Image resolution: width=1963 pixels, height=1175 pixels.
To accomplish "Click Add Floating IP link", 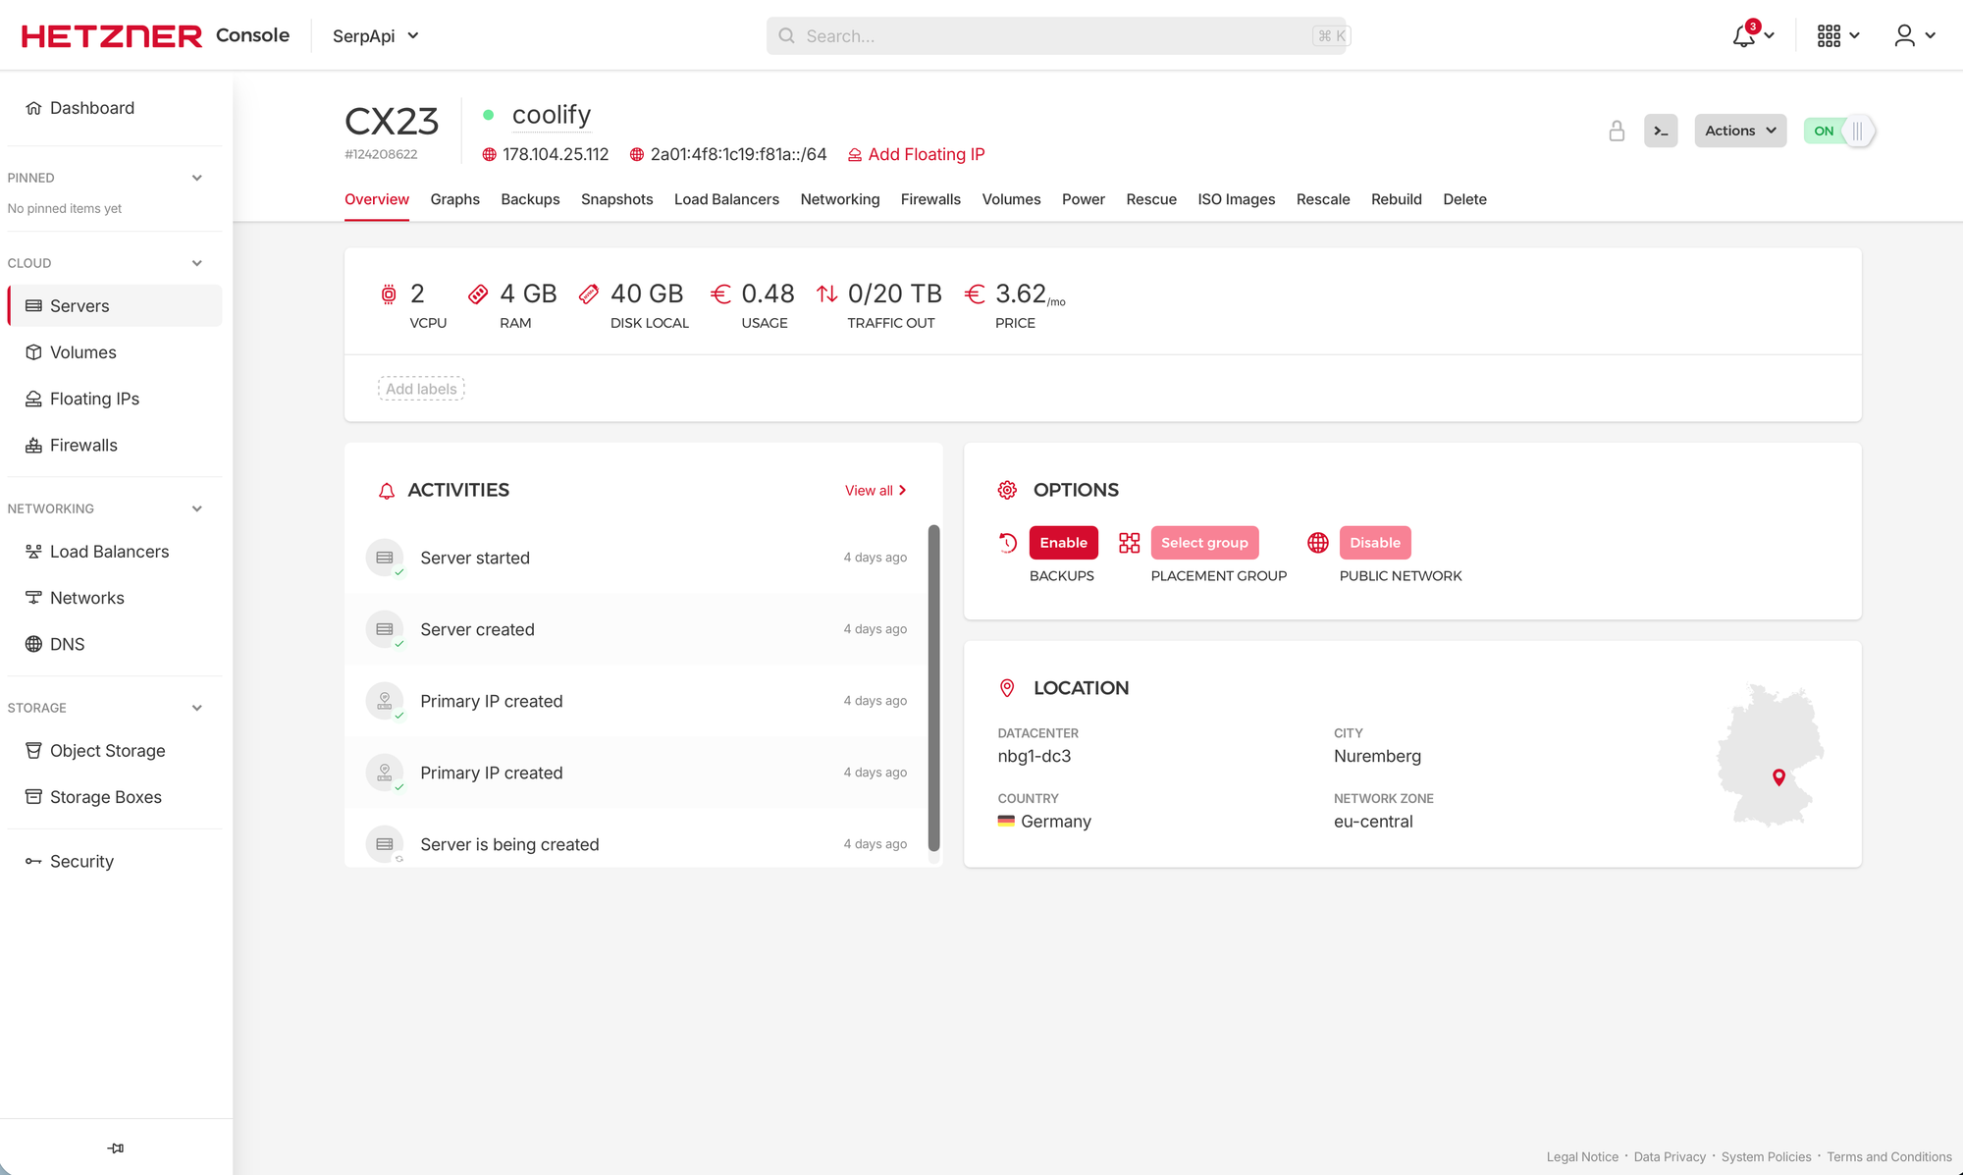I will (x=915, y=154).
